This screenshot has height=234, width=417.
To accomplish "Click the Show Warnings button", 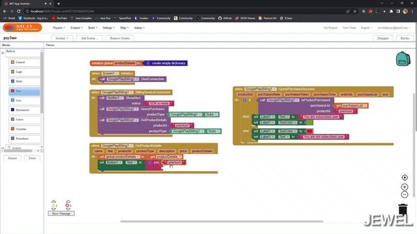I will pos(61,213).
